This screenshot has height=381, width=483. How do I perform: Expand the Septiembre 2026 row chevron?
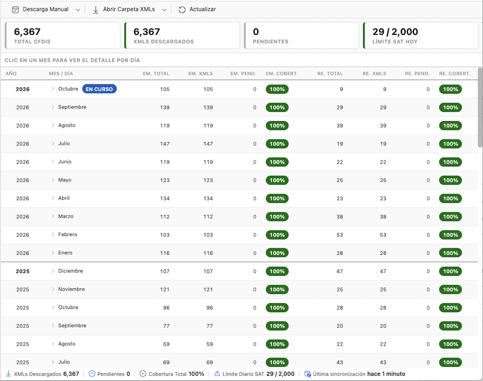point(53,107)
